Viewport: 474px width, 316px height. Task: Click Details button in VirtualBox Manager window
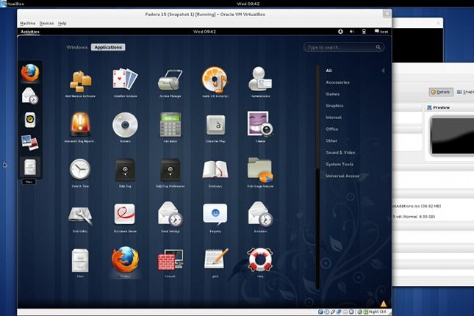pyautogui.click(x=441, y=92)
